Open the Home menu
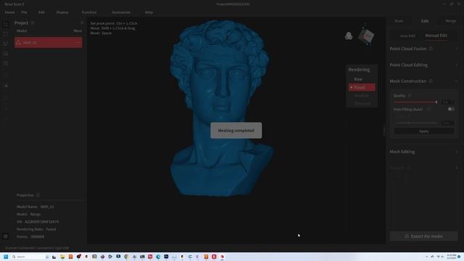Screen dimensions: 464x261 [9, 12]
